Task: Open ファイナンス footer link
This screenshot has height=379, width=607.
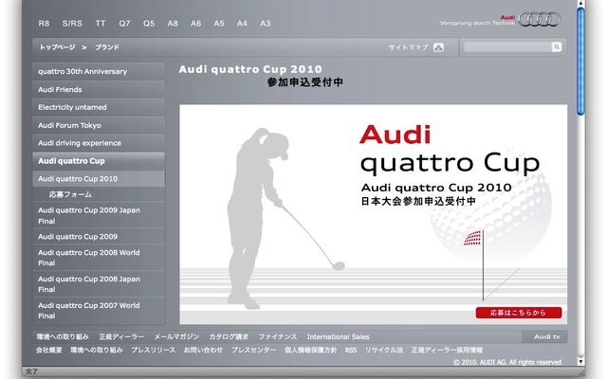Action: tap(278, 336)
